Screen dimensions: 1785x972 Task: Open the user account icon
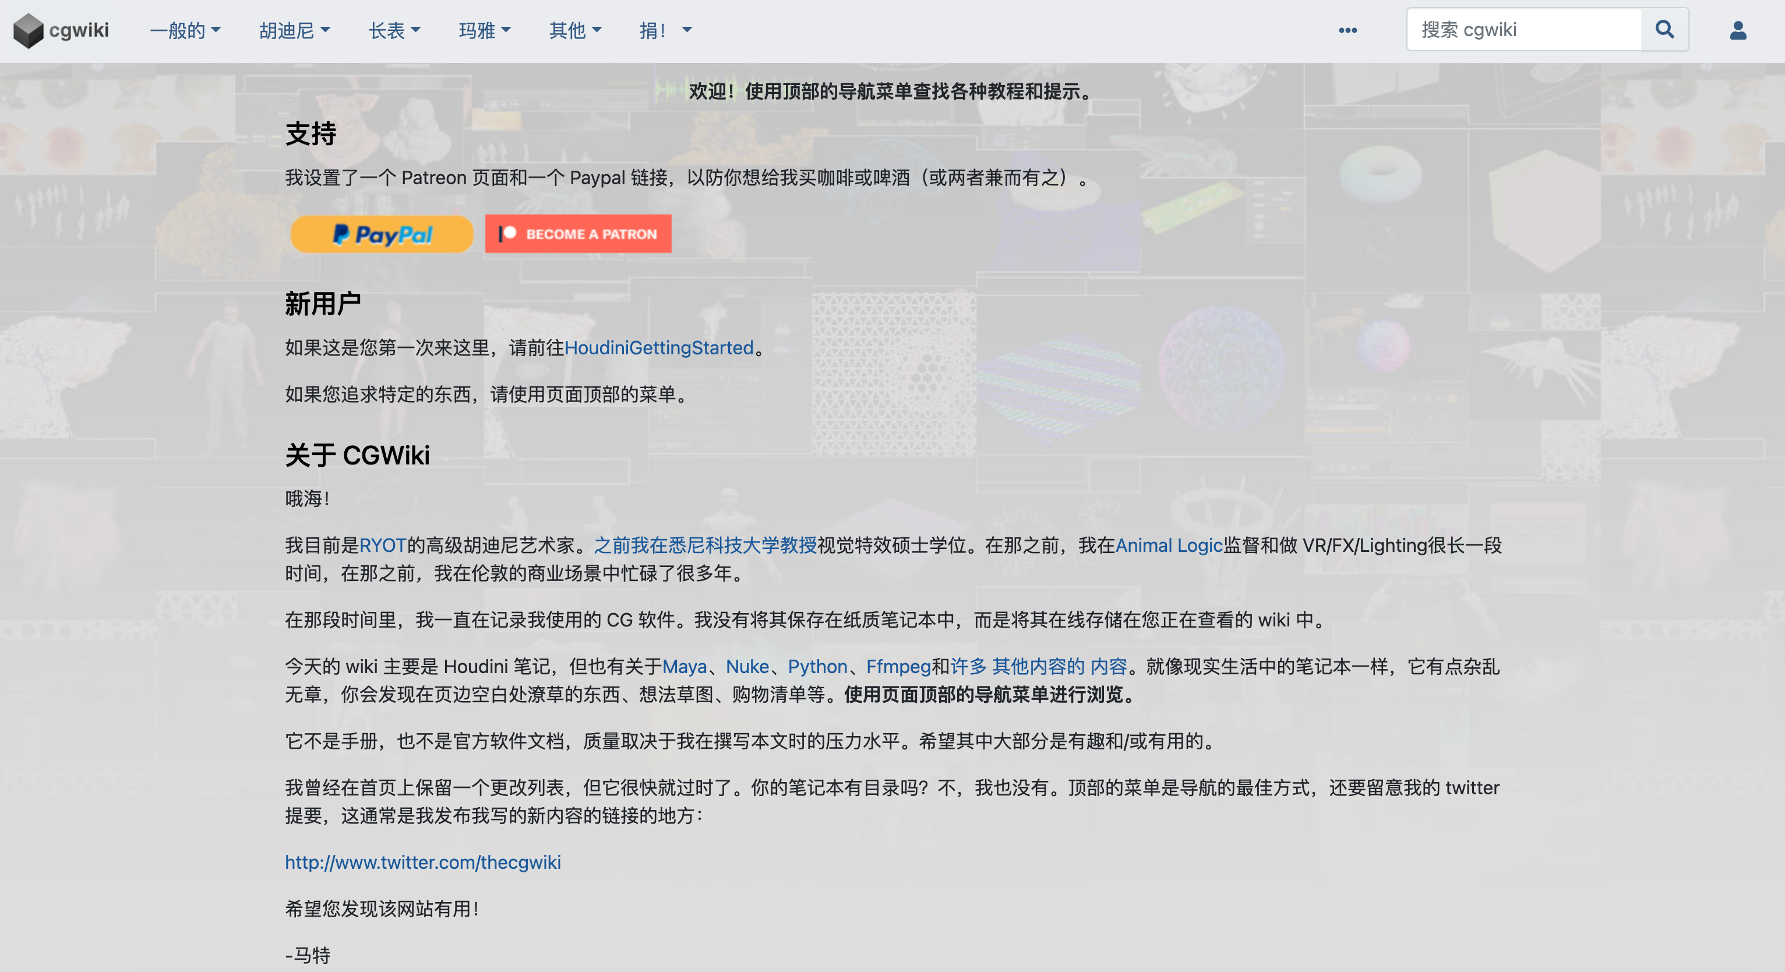click(1738, 30)
